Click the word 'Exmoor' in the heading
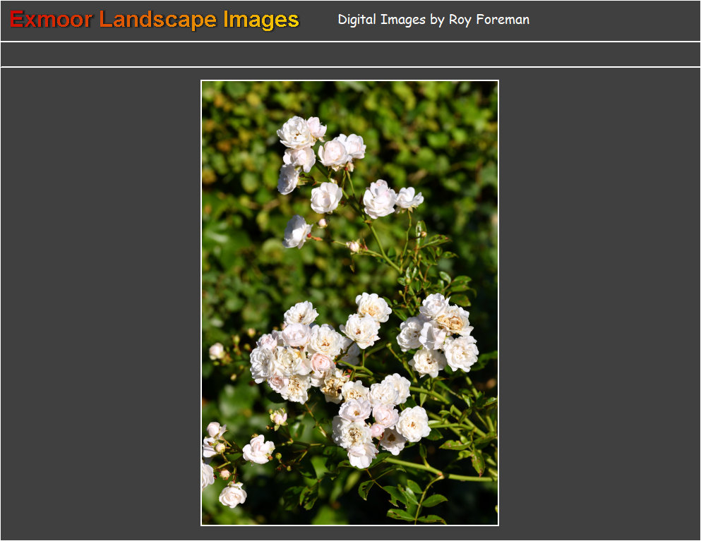 [51, 20]
